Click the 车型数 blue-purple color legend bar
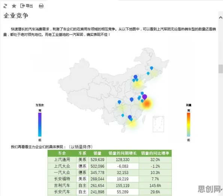Image resolution: width=223 pixels, height=196 pixels. pyautogui.click(x=40, y=124)
